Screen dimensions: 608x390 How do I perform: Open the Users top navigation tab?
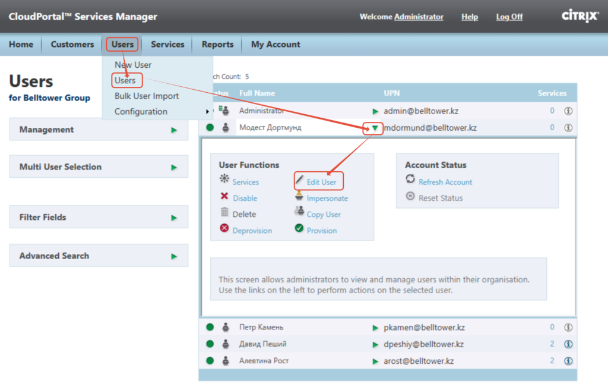[x=122, y=44]
